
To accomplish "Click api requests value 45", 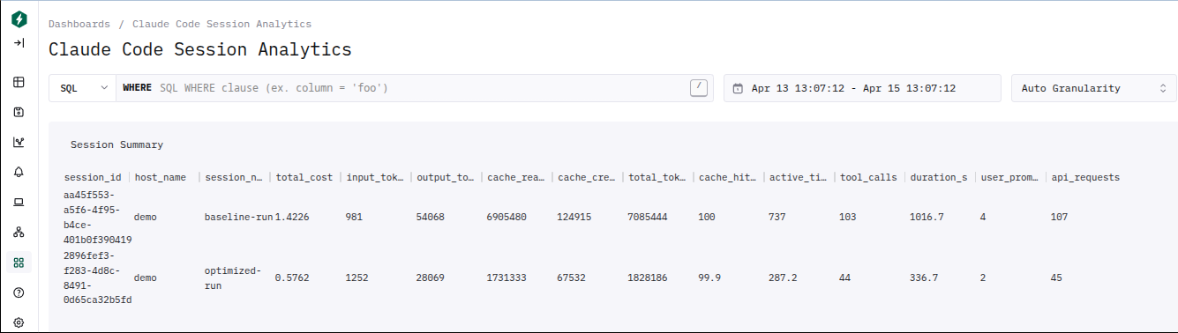I will point(1056,277).
